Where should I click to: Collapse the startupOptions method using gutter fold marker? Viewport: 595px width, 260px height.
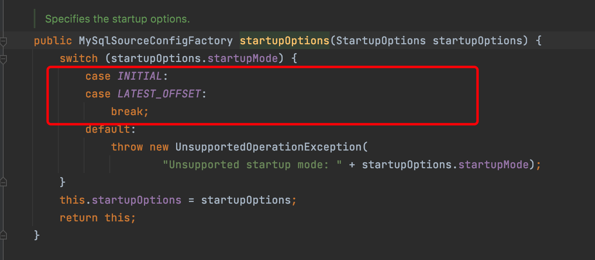[4, 41]
